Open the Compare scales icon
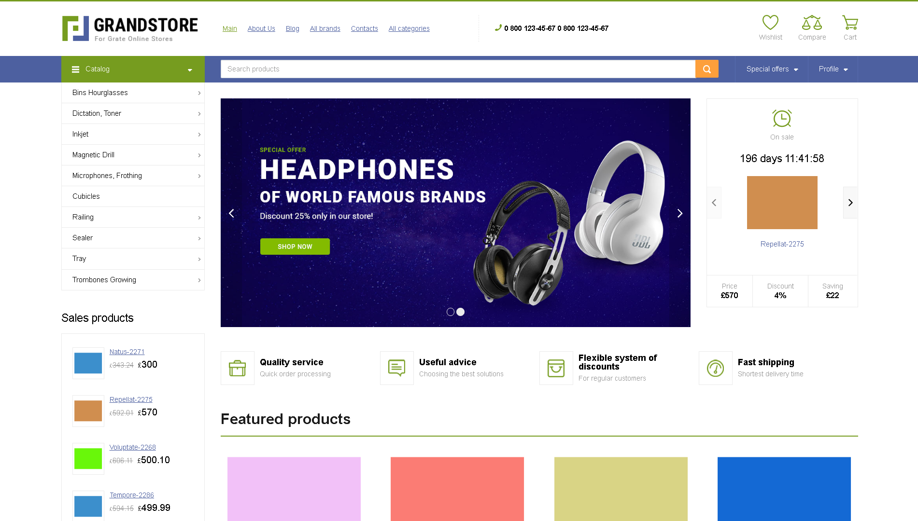The height and width of the screenshot is (521, 918). click(812, 23)
